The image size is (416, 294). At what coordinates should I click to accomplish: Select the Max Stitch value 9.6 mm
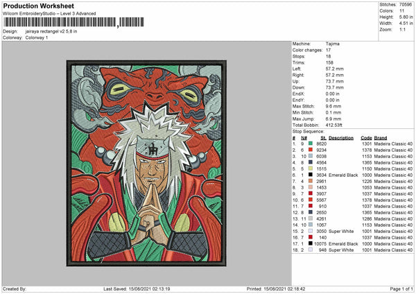point(333,106)
